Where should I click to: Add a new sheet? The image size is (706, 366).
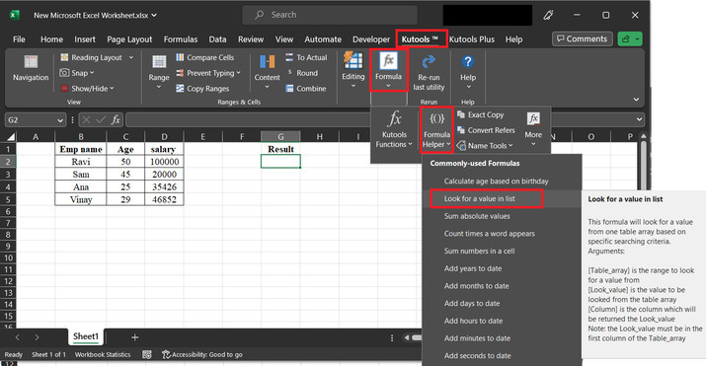[x=134, y=336]
